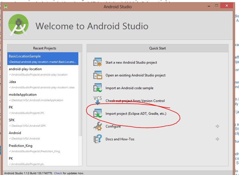Open an existing Android Studio project
This screenshot has width=239, height=175.
pyautogui.click(x=135, y=75)
